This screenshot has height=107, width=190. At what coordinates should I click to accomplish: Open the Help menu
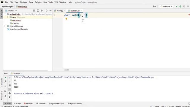point(69,2)
